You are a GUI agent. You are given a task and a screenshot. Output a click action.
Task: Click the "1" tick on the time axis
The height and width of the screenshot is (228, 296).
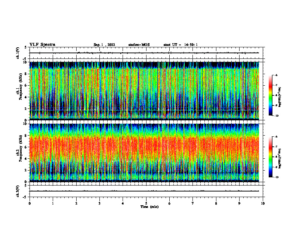coord(53,203)
